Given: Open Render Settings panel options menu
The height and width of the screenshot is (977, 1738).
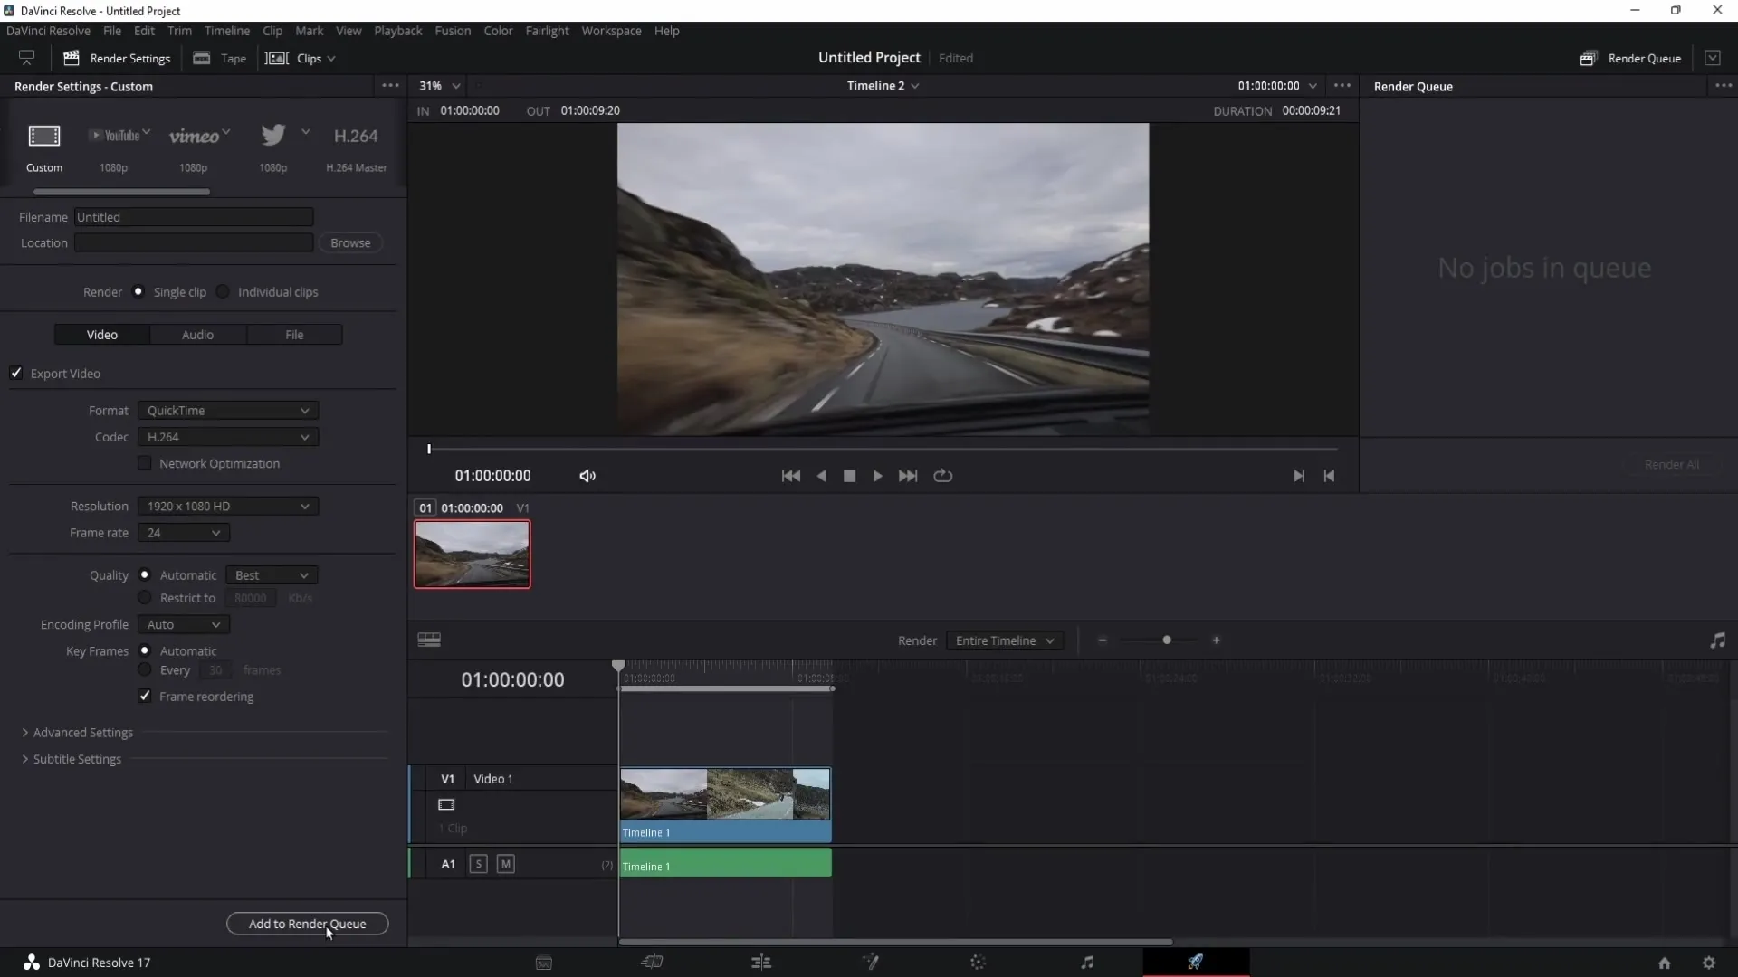Looking at the screenshot, I should point(390,86).
